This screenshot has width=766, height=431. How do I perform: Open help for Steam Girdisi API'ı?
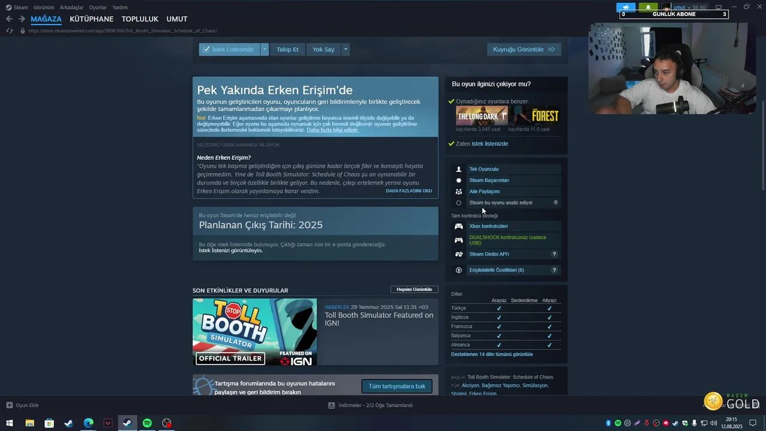point(554,254)
